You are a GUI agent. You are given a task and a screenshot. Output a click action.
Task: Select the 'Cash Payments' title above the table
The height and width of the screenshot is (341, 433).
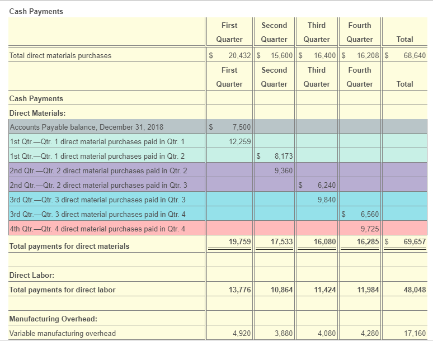tap(36, 11)
